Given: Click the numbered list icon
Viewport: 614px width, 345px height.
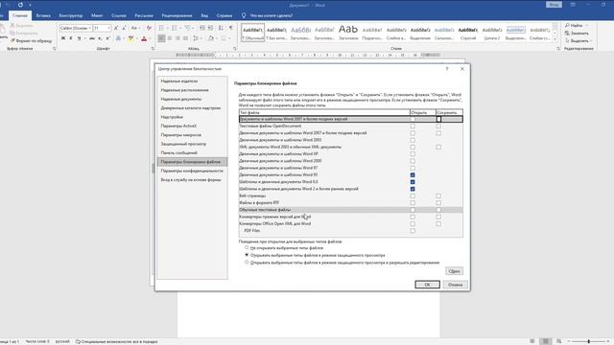Looking at the screenshot, I should [x=175, y=28].
